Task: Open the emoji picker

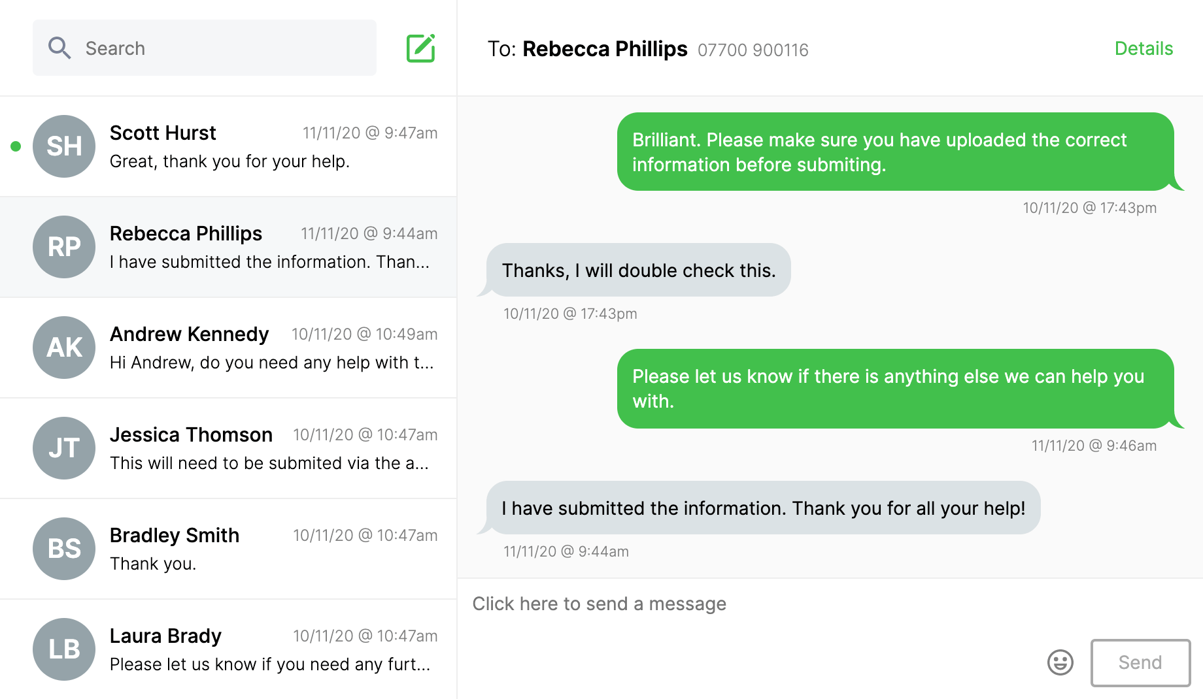Action: click(1060, 662)
